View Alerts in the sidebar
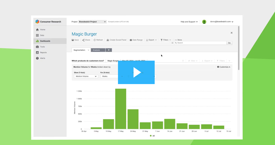Viewport: 275px width, 145px height. coord(43,58)
